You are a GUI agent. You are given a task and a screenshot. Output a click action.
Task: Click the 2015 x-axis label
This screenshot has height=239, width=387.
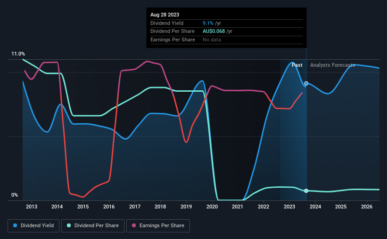click(x=83, y=207)
